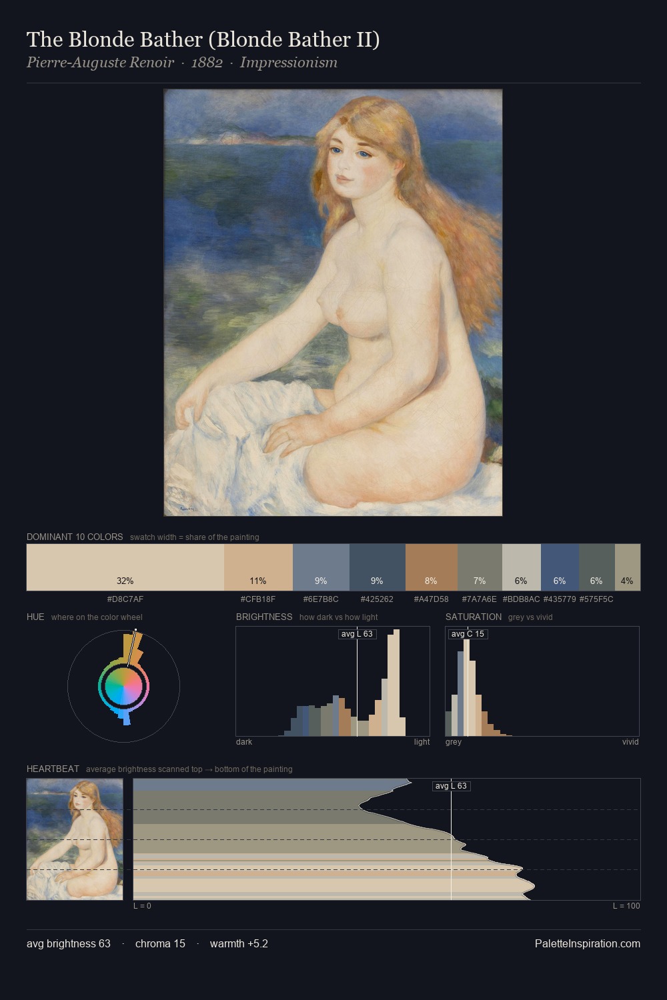Screen dimensions: 667x1000
Task: Pick the grey 7% swatch #7A7A6E
Action: (480, 567)
